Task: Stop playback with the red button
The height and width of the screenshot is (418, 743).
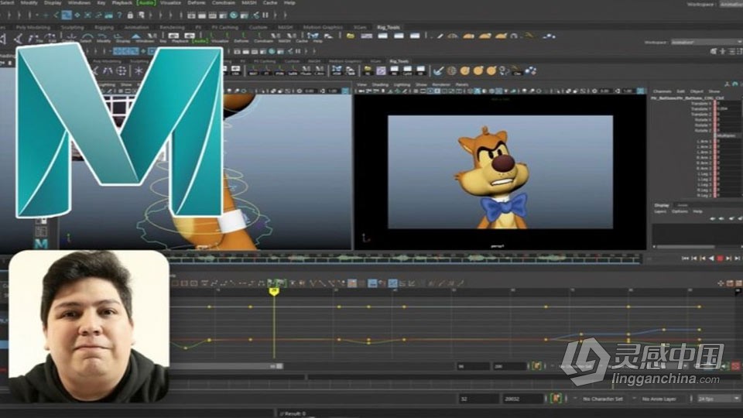Action: [720, 259]
